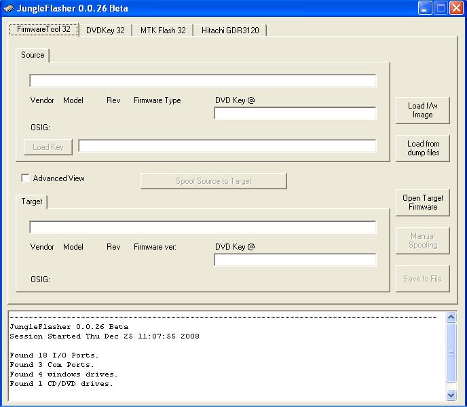The image size is (467, 407).
Task: Click the 'Found 1 CD/DVD drives.' log line
Action: click(x=61, y=384)
